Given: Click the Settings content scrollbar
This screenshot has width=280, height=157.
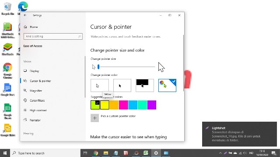Looking at the screenshot, I should pyautogui.click(x=183, y=63).
